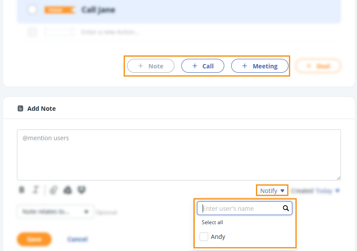The height and width of the screenshot is (251, 357).
Task: Add a new Meeting activity
Action: click(x=259, y=66)
